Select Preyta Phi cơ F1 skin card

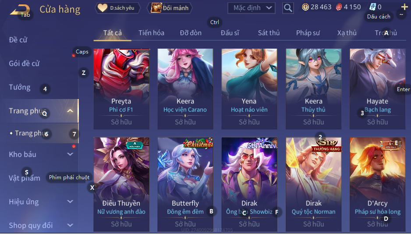click(x=121, y=89)
